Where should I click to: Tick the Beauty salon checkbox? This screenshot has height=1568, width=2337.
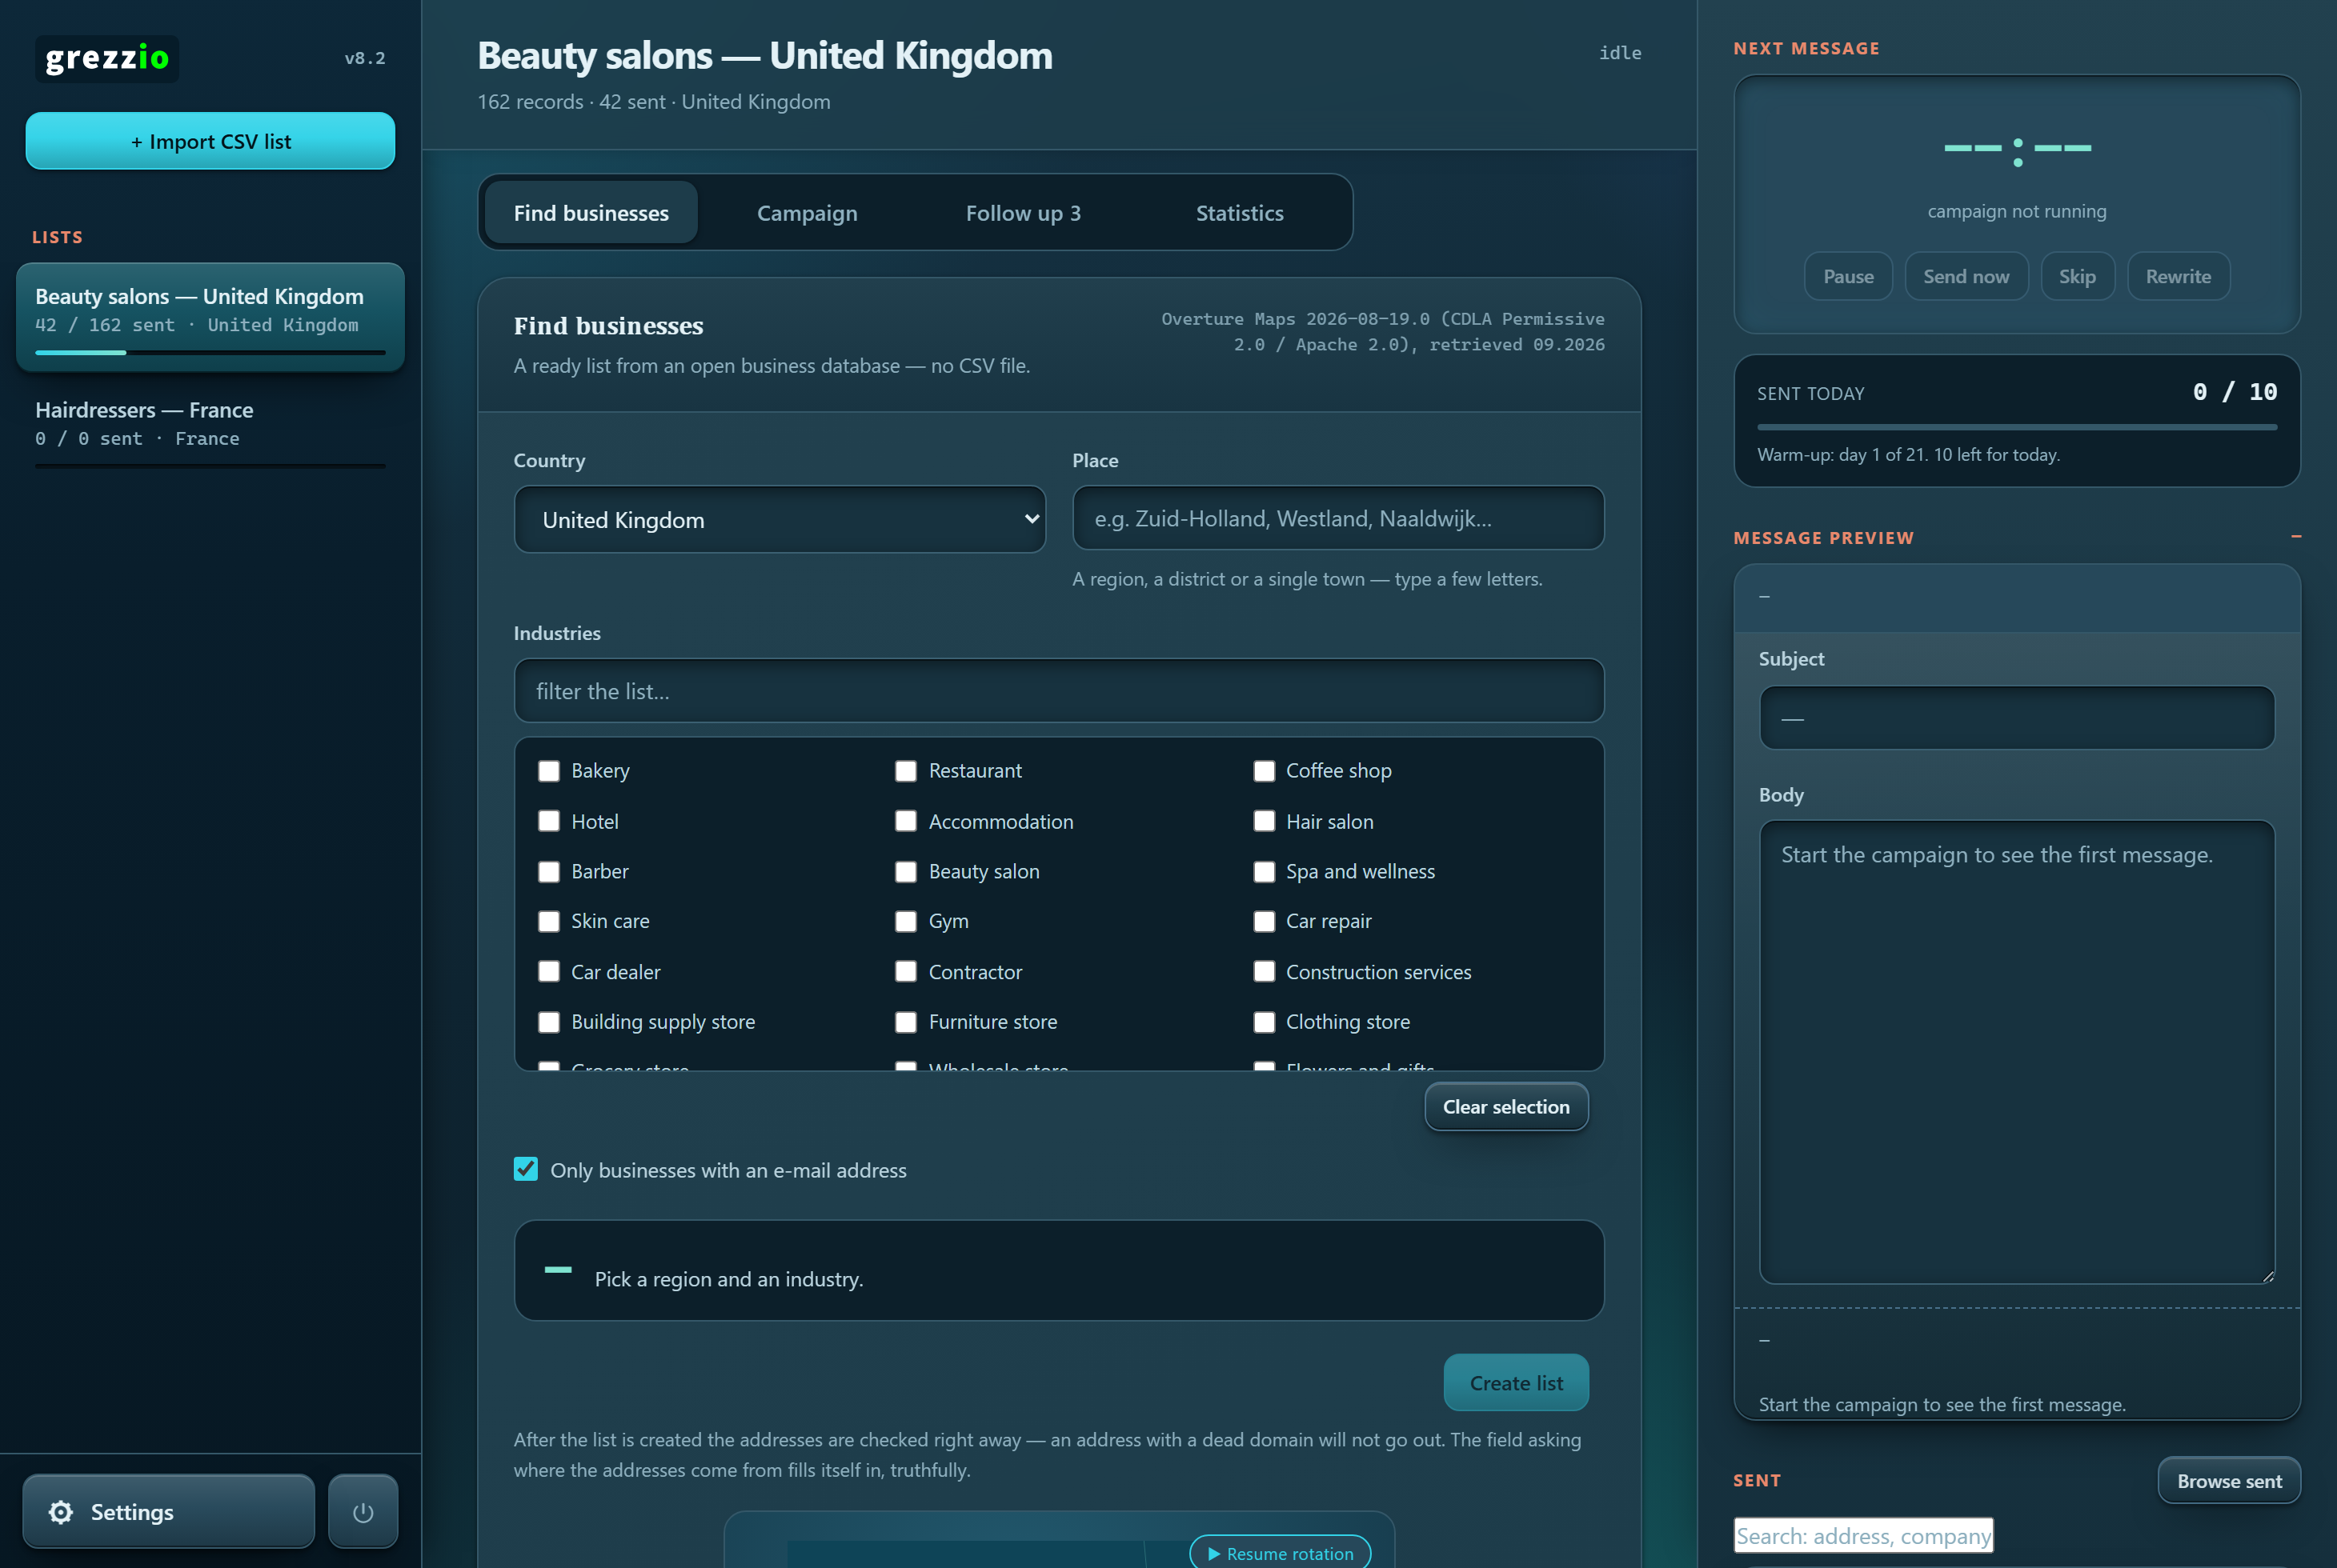click(x=905, y=871)
